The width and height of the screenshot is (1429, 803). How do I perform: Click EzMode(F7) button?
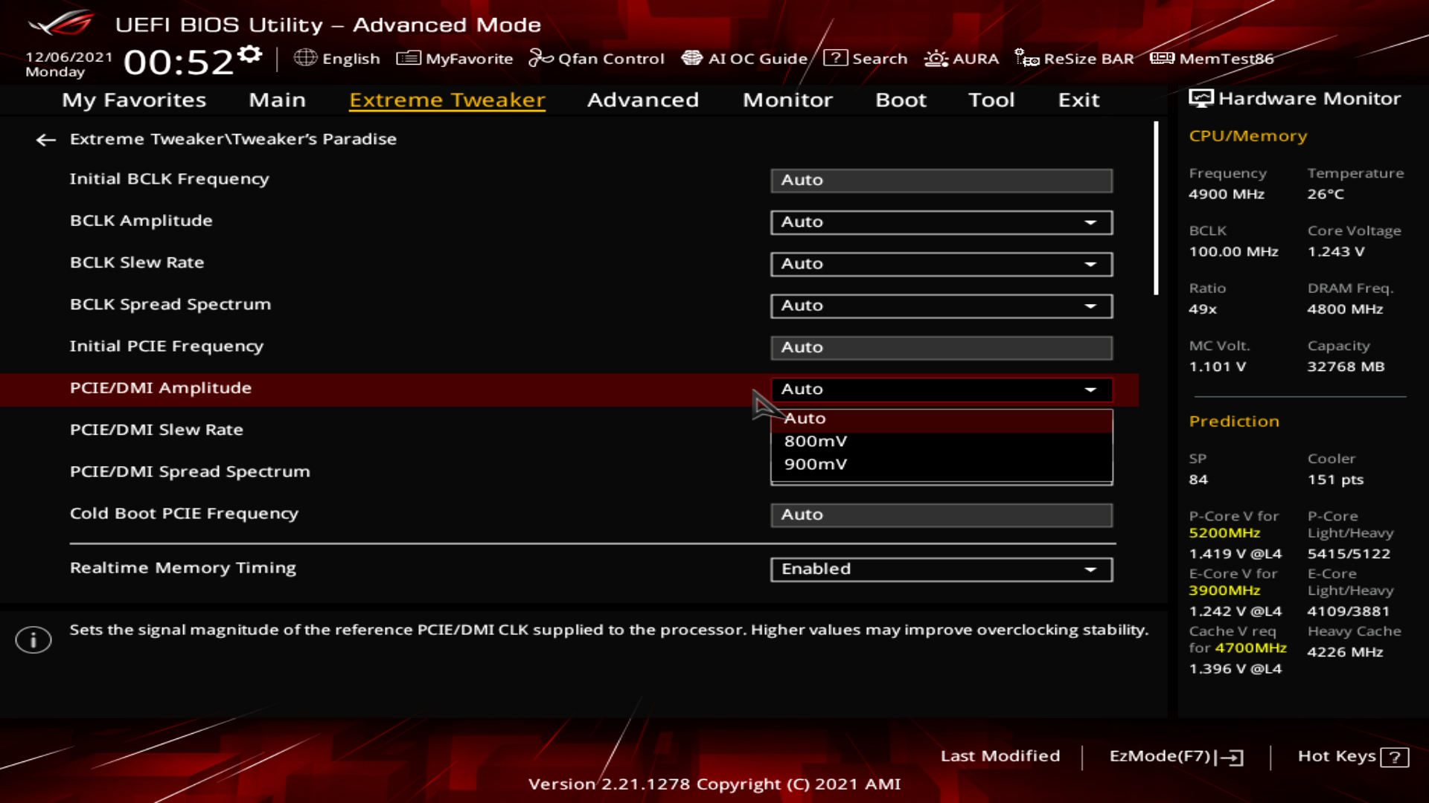click(1175, 757)
